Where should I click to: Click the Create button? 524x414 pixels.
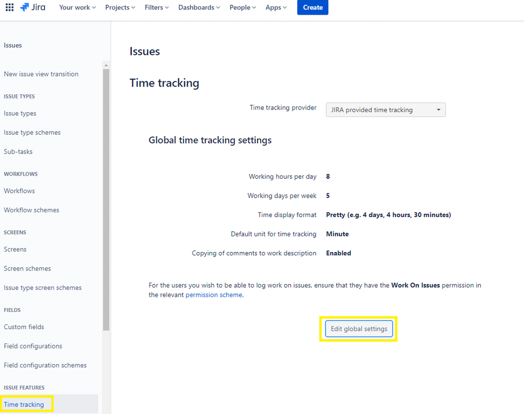(x=313, y=7)
